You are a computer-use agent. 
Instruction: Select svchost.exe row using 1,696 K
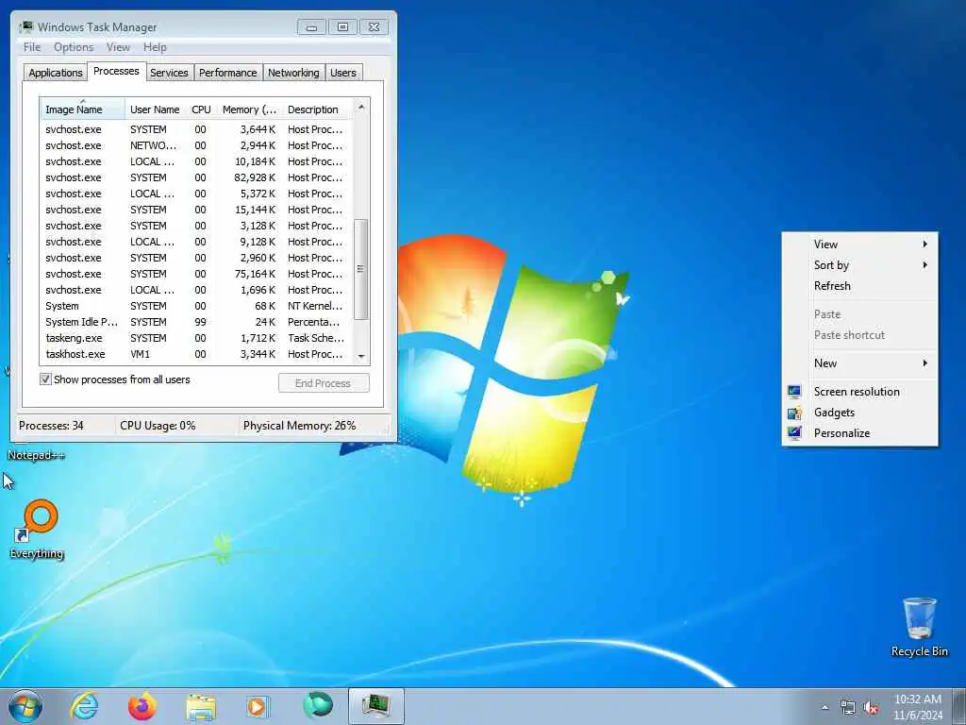click(x=197, y=290)
